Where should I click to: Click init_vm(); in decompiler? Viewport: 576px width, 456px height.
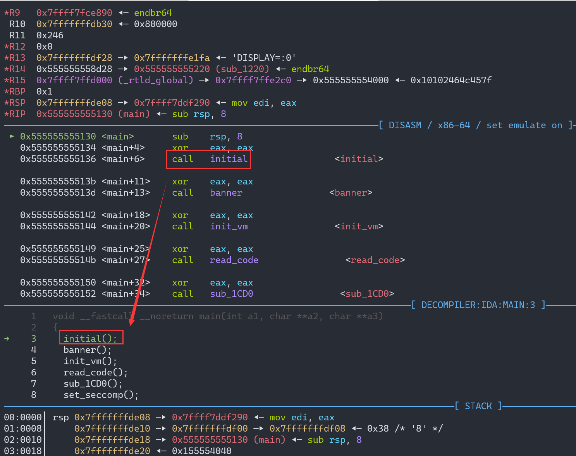tap(90, 361)
